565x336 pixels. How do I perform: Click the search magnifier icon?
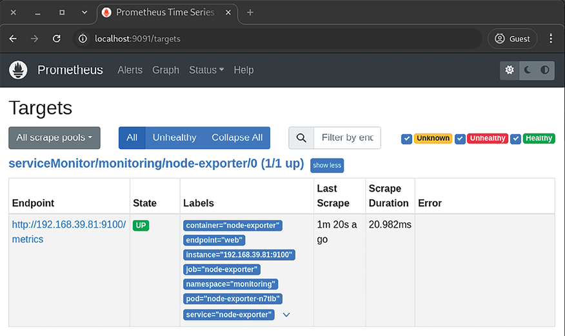pyautogui.click(x=301, y=138)
